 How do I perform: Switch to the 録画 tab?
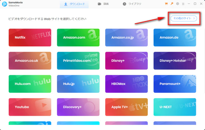pyautogui.click(x=103, y=4)
